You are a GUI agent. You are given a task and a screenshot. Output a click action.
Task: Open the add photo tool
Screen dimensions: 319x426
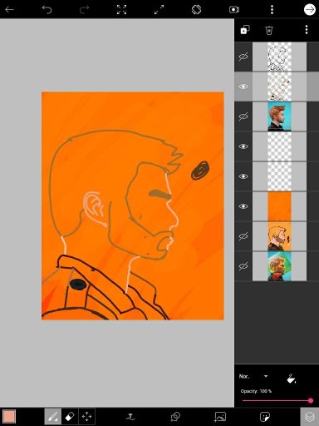220,417
